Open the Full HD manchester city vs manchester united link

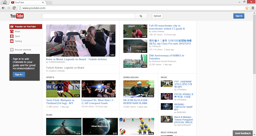(167, 27)
